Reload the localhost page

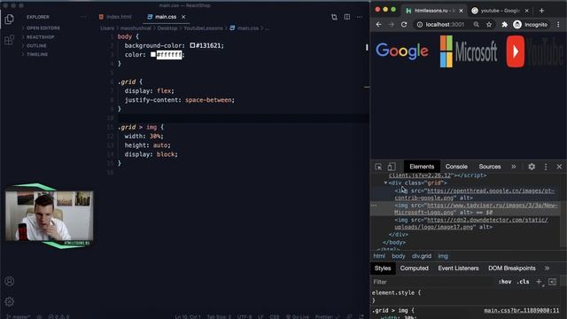(404, 25)
